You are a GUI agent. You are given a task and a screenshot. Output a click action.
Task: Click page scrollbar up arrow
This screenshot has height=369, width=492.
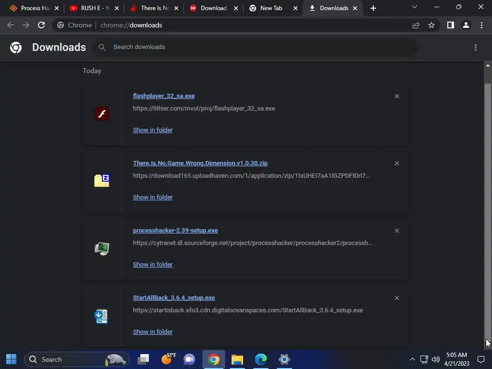[488, 65]
